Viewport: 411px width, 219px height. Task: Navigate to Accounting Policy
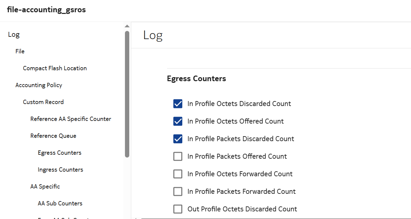pos(39,85)
